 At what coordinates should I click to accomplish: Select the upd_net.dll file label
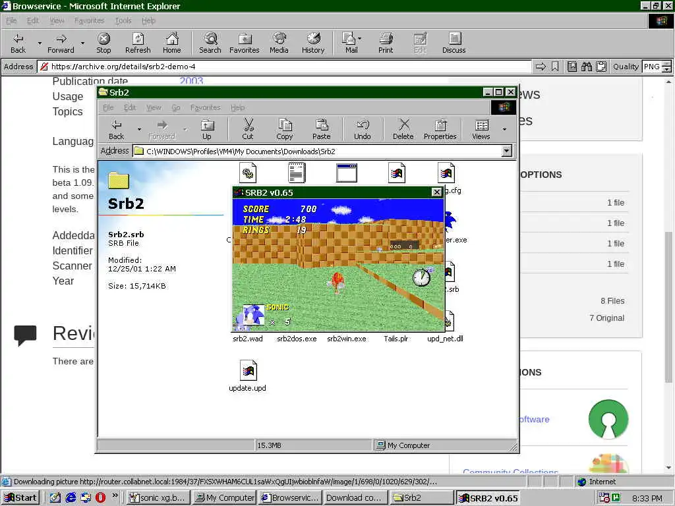click(x=445, y=339)
